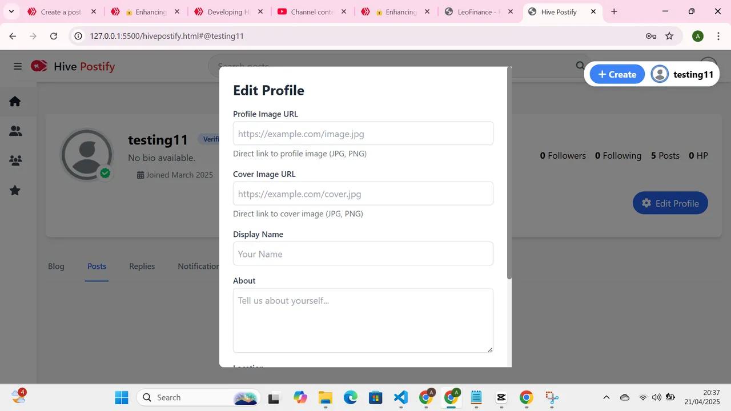The width and height of the screenshot is (731, 411).
Task: Focus the Cover Image URL field
Action: click(x=363, y=194)
